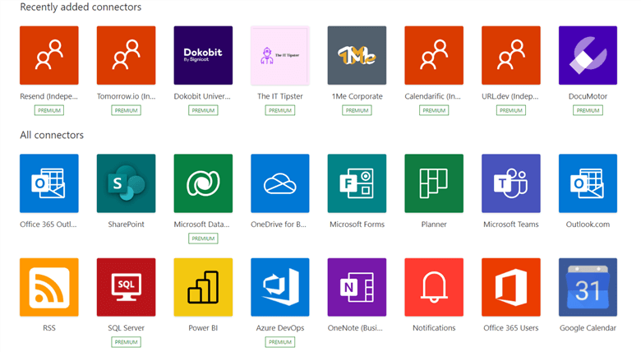Open the Microsoft Dataverse connector icon
Screen dimensions: 641x352
click(203, 183)
